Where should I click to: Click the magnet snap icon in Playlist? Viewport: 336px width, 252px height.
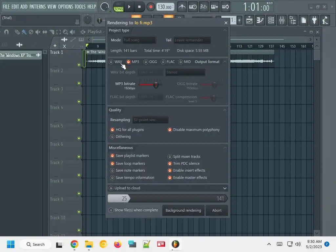(6, 32)
